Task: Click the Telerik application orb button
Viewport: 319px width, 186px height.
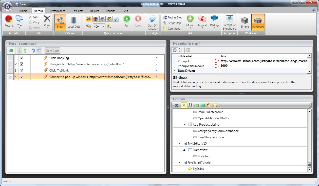Action: click(8, 6)
